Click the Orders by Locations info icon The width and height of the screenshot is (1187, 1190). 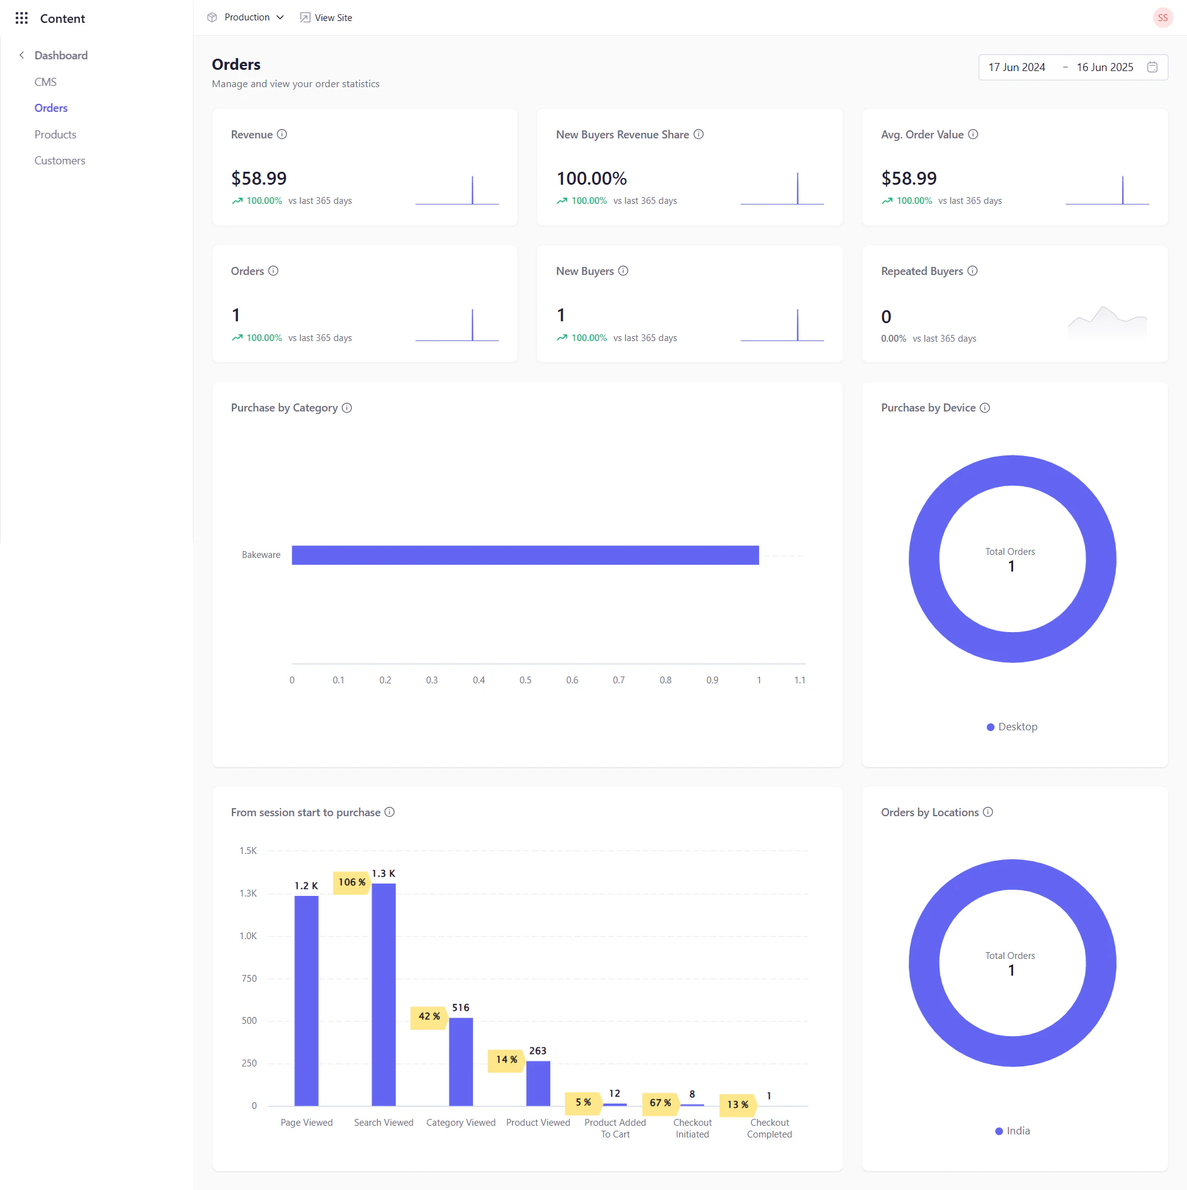(x=988, y=812)
